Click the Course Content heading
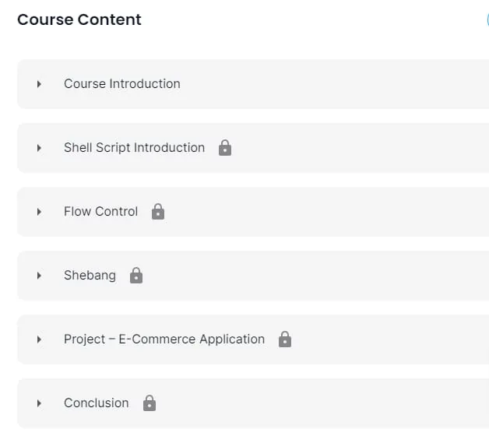489x436 pixels. coord(79,19)
